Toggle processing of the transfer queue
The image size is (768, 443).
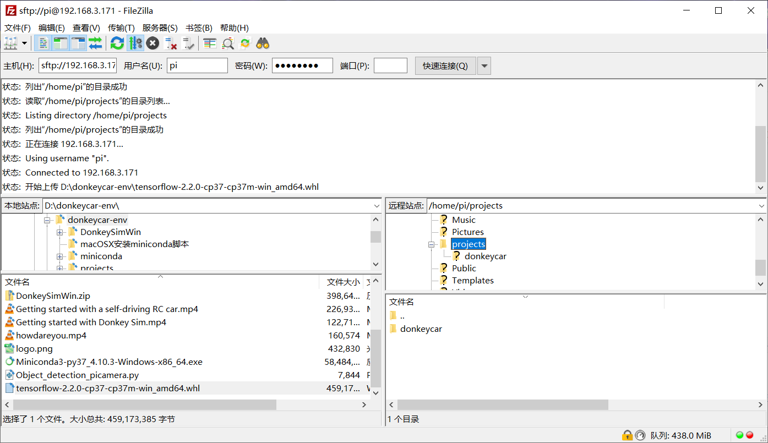(135, 43)
